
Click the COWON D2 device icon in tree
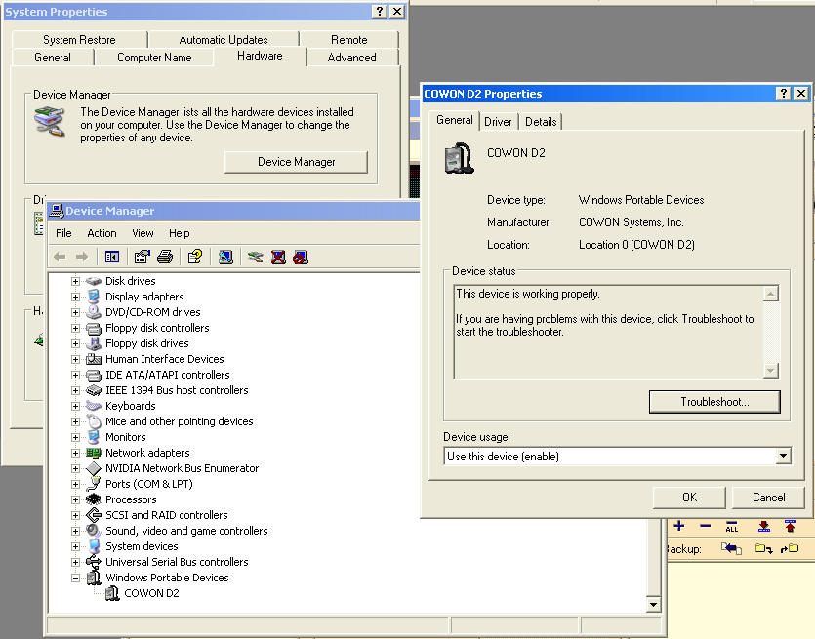pyautogui.click(x=112, y=593)
